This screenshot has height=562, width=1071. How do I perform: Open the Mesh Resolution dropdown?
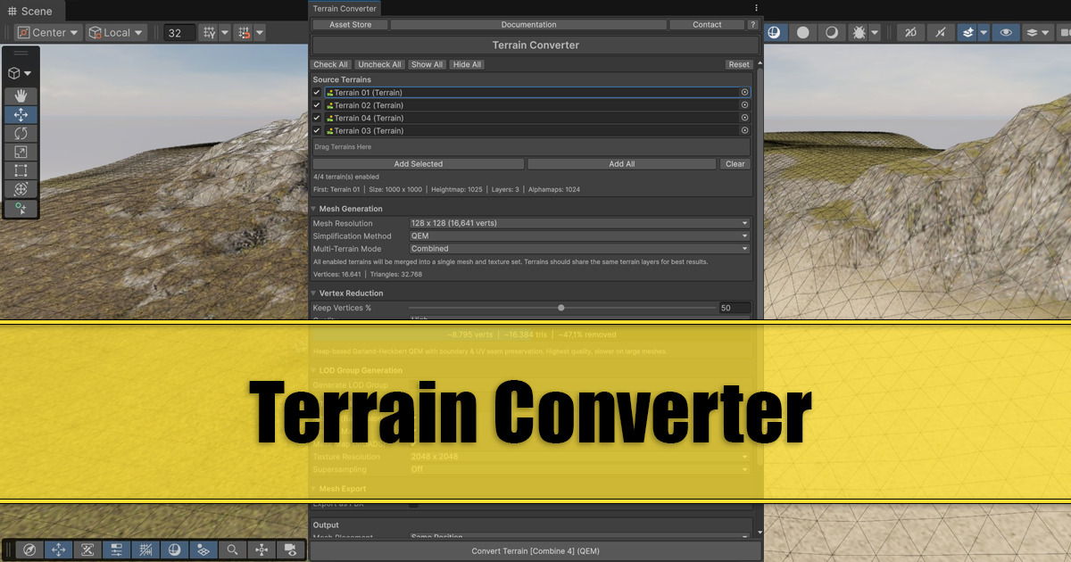(x=579, y=223)
